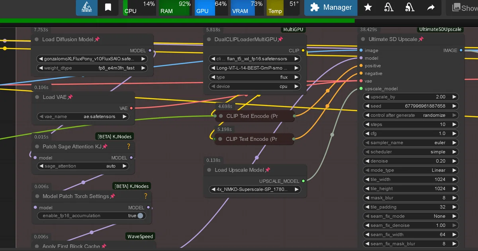Click the puzzle piece icon on Manager button
This screenshot has width=478, height=251.
(x=315, y=8)
